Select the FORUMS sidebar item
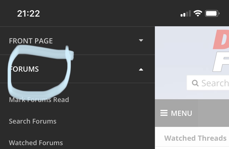The image size is (229, 149). click(24, 69)
